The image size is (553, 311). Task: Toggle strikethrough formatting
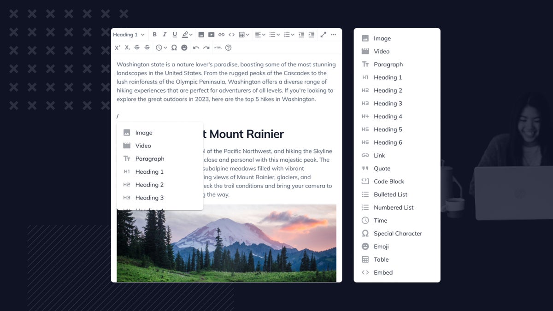[137, 47]
